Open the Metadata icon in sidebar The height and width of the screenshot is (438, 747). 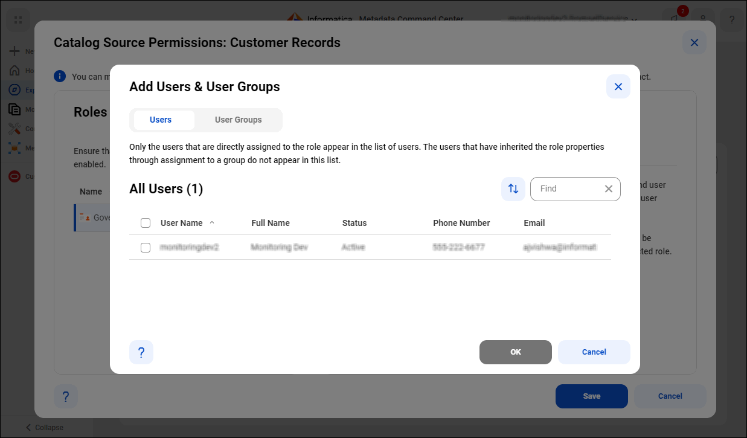tap(15, 148)
